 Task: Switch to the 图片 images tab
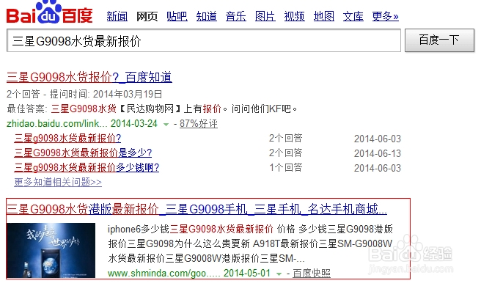click(265, 16)
